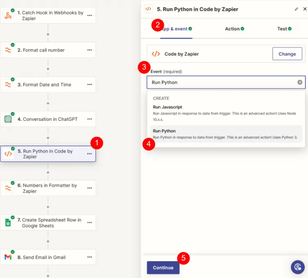Open the three-dot menu for Send Email in Gmail
Viewport: 308px width, 278px height.
pos(90,257)
